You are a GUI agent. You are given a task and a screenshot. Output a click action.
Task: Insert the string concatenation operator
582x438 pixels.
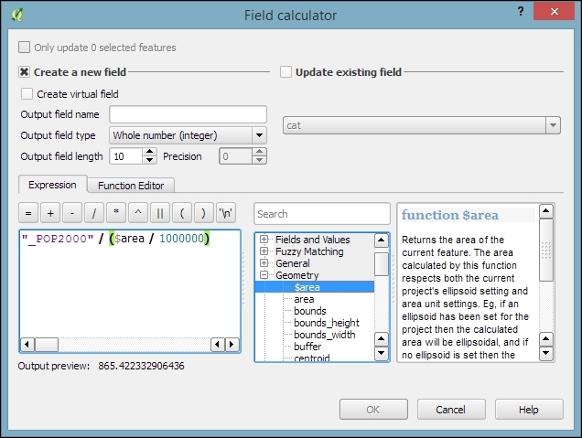pyautogui.click(x=160, y=213)
